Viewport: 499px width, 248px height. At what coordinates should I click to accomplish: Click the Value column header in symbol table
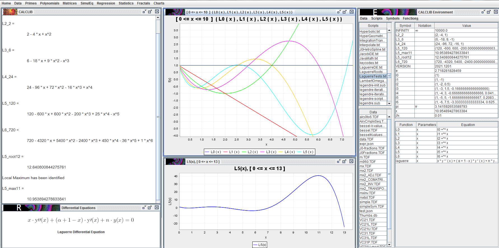pyautogui.click(x=466, y=26)
